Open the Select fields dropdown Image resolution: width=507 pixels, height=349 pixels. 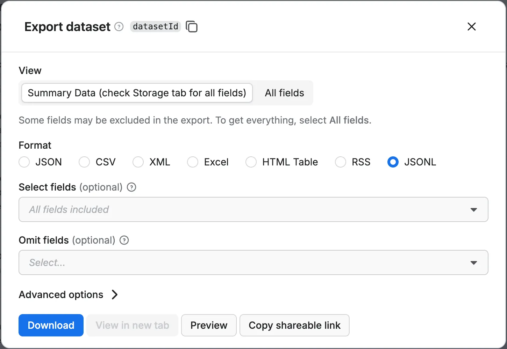[474, 209]
